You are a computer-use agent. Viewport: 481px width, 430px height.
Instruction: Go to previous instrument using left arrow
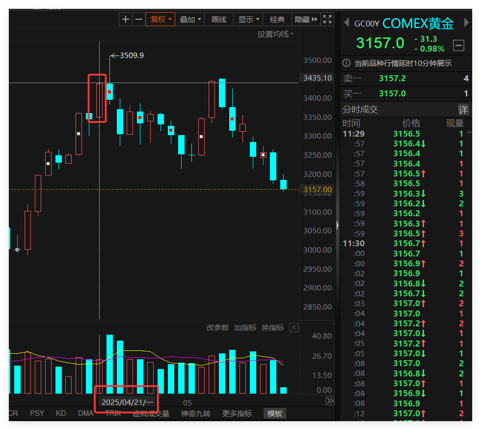coord(347,23)
